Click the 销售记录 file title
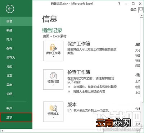 pyautogui.click(x=52, y=30)
